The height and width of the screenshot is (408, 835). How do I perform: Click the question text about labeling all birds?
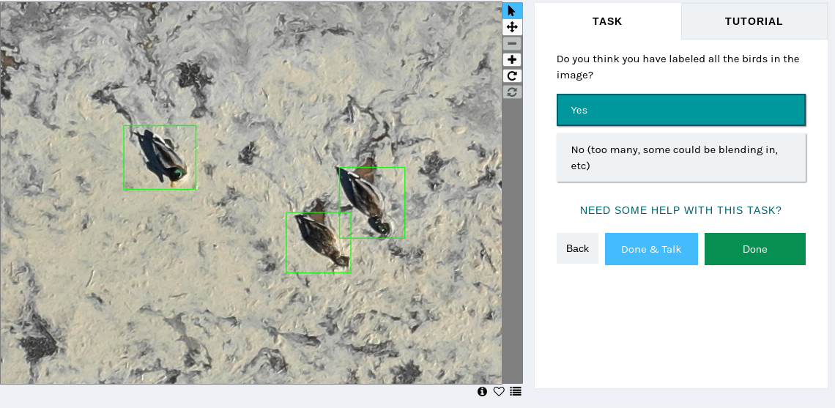[678, 67]
